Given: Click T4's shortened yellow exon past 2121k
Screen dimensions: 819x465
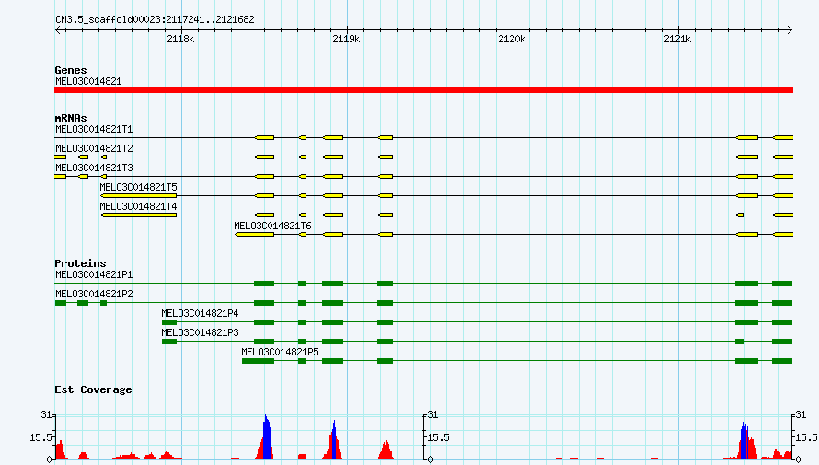Looking at the screenshot, I should pyautogui.click(x=740, y=215).
